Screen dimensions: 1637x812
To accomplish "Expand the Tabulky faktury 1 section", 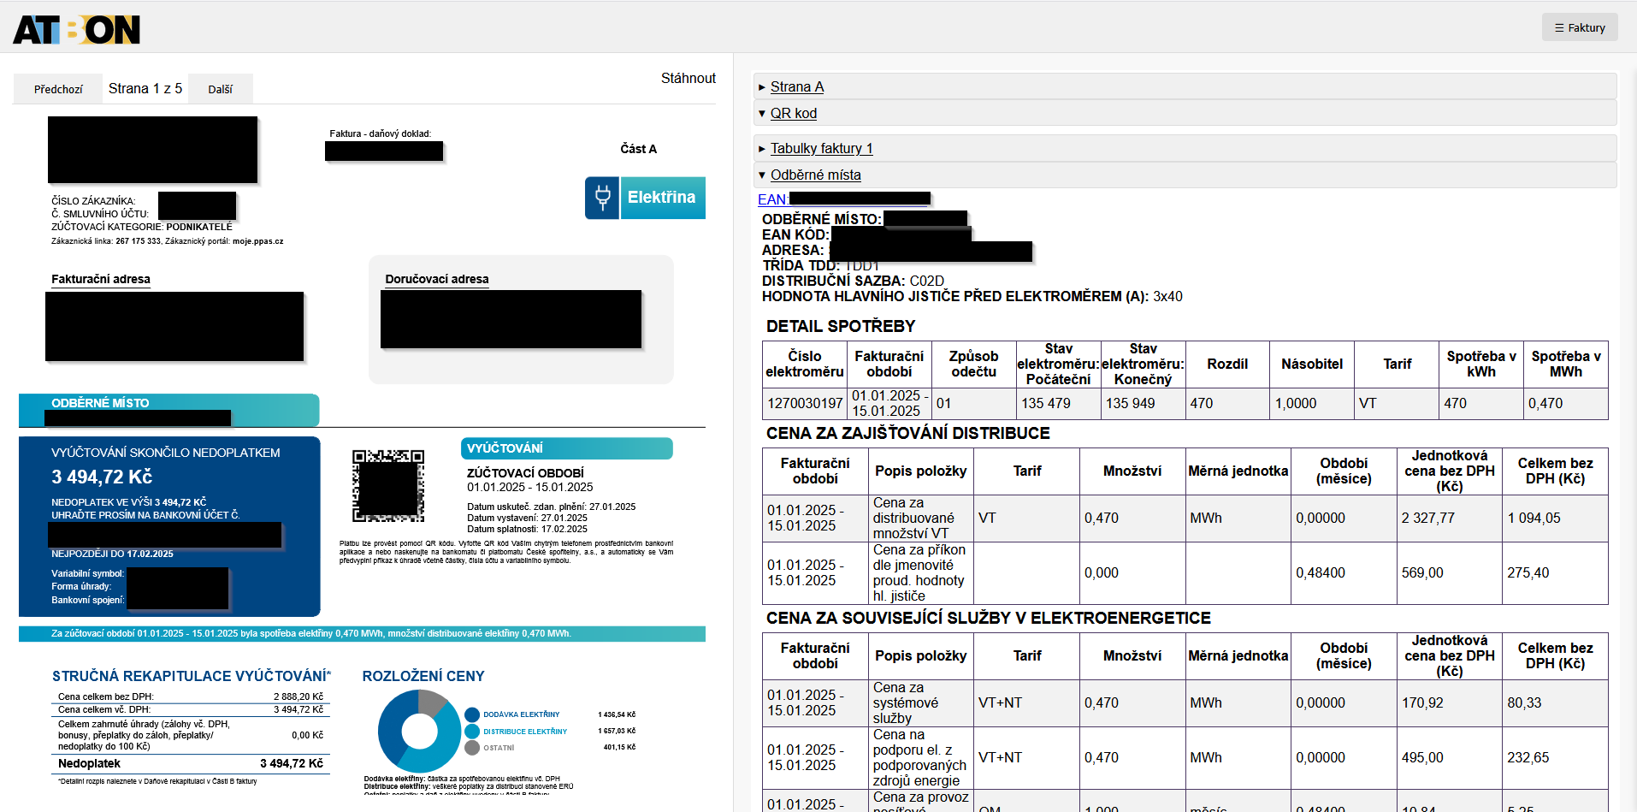I will pyautogui.click(x=821, y=148).
